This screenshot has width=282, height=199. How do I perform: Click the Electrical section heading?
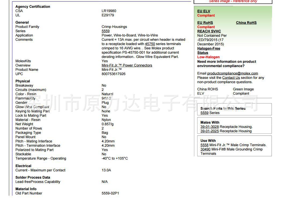(x=23, y=166)
